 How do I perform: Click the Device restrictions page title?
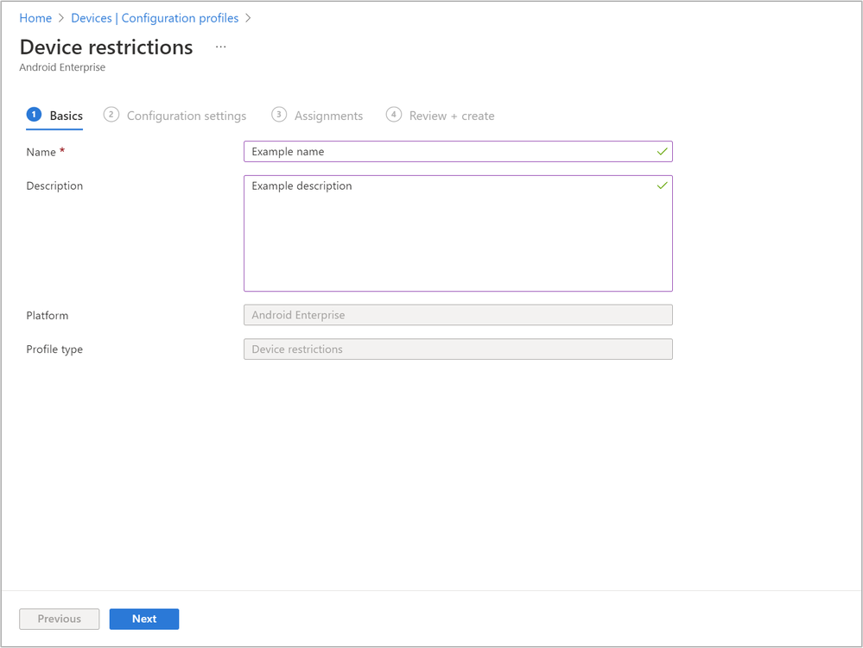click(x=106, y=47)
